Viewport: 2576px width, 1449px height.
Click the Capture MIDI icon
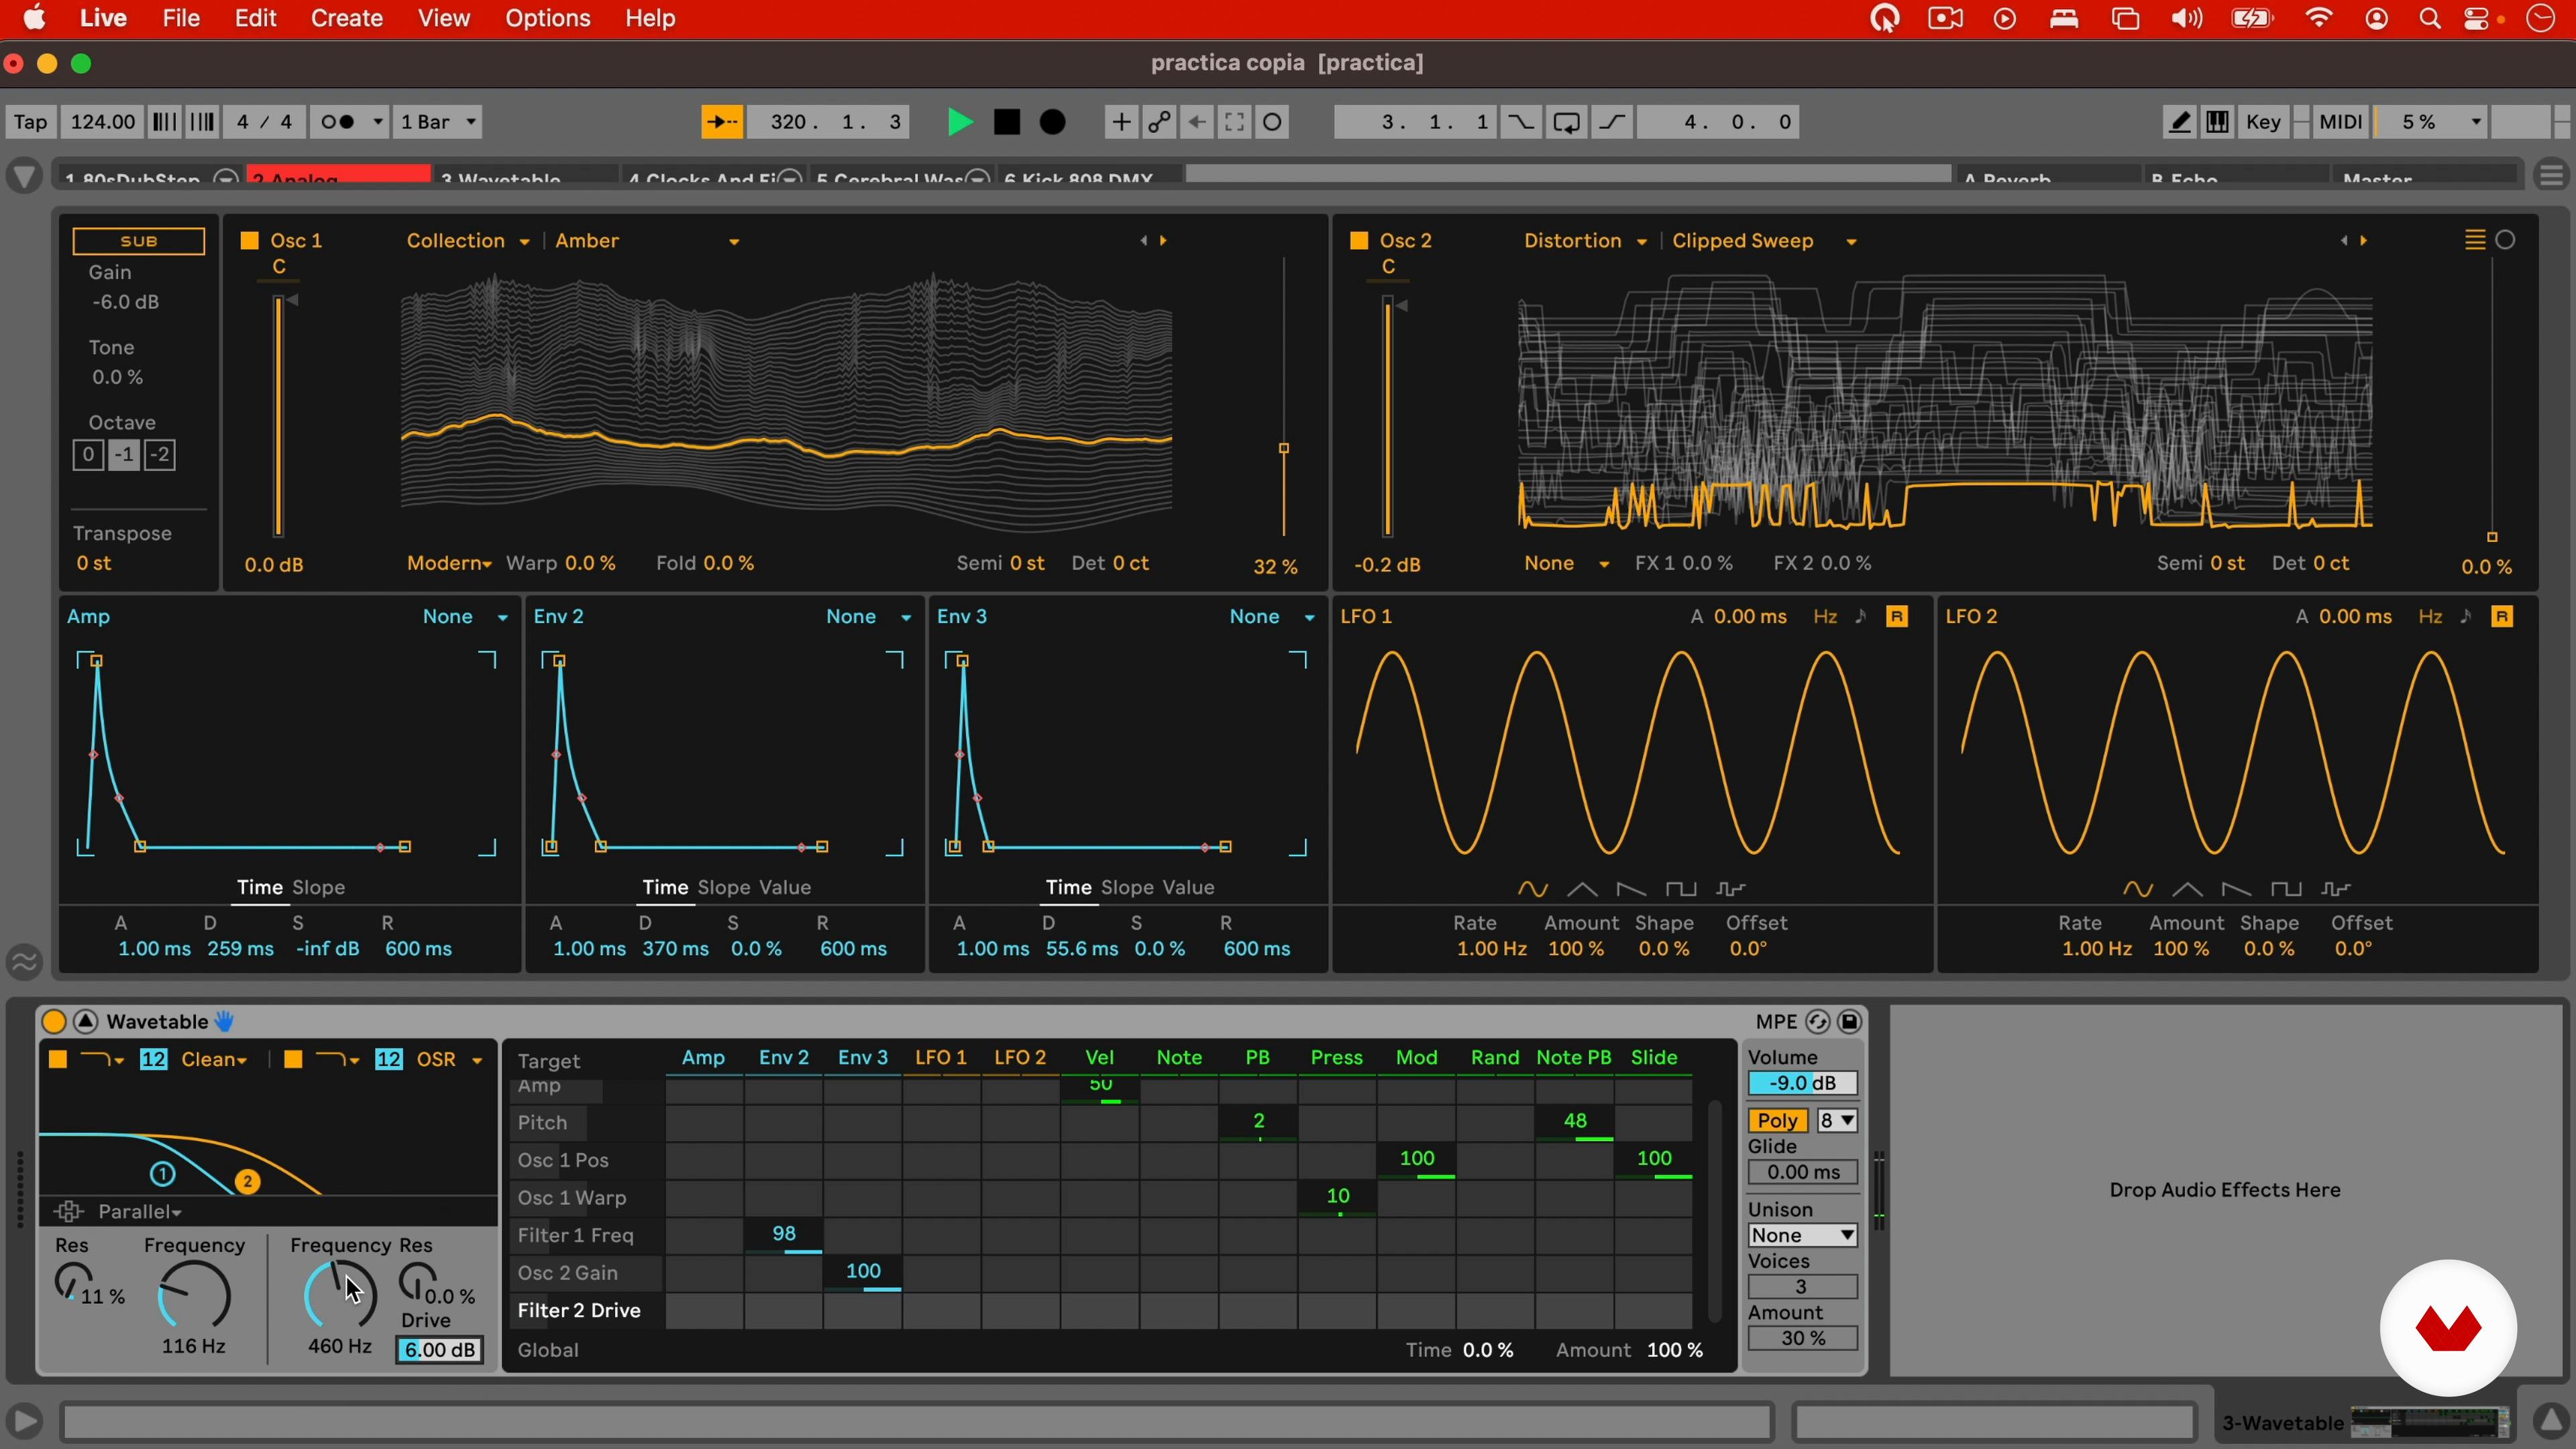click(x=1235, y=122)
